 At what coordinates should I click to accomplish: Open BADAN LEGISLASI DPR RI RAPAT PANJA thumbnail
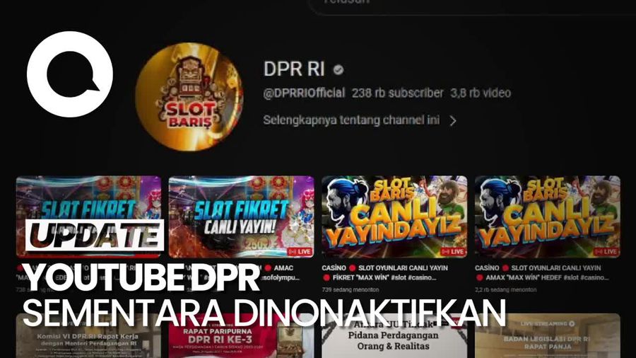click(x=547, y=335)
